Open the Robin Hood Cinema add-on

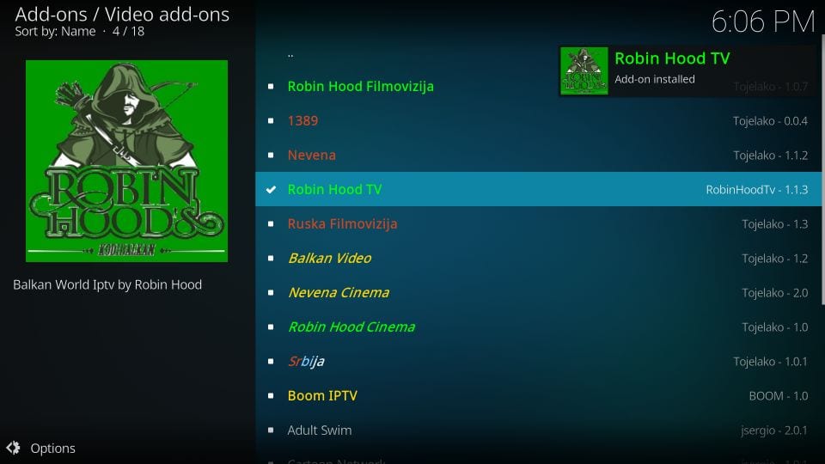pyautogui.click(x=539, y=327)
